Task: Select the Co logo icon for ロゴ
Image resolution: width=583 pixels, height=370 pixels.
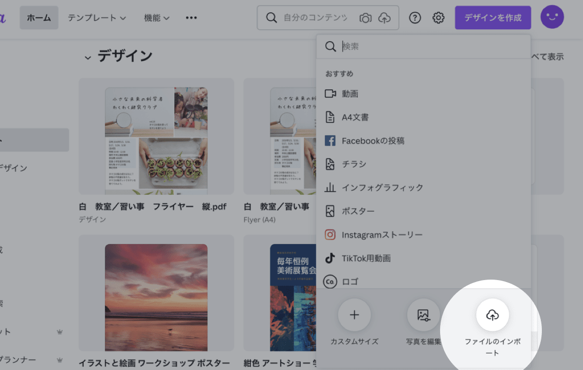Action: pyautogui.click(x=330, y=282)
